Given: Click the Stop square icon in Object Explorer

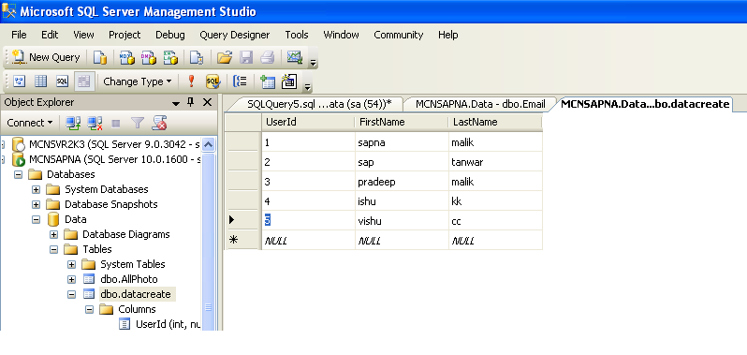Looking at the screenshot, I should 116,124.
